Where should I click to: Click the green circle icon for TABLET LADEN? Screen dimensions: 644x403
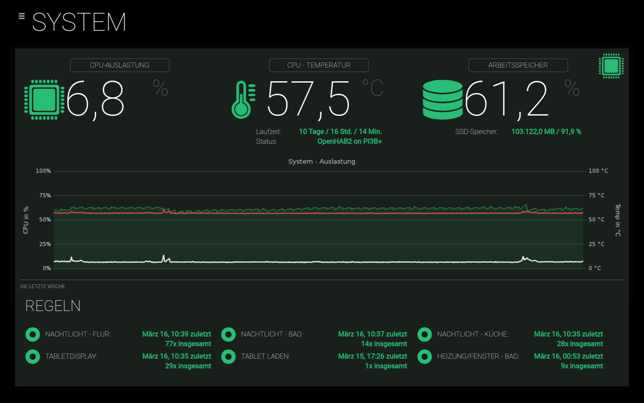(228, 357)
